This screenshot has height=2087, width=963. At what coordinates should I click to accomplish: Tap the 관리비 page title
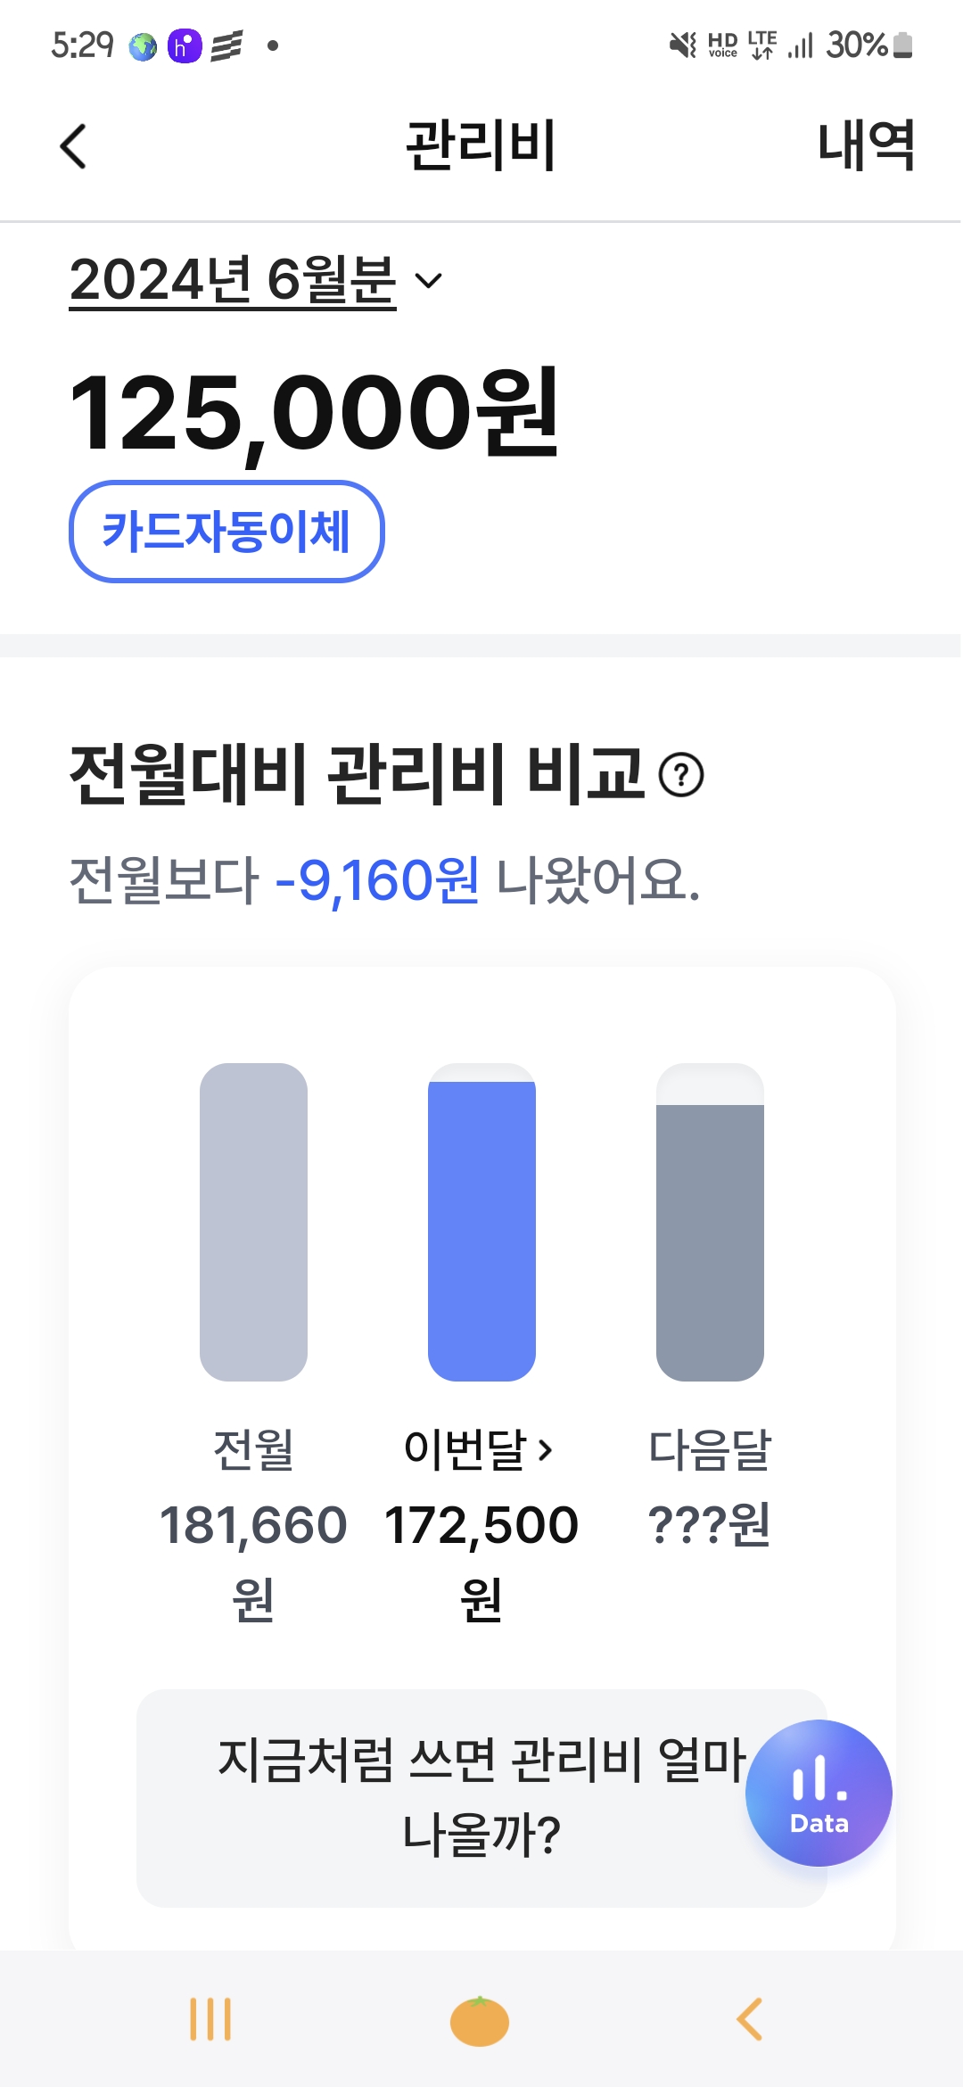pyautogui.click(x=481, y=146)
